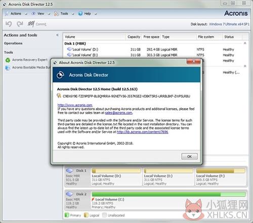Click the About dialog title bar icon
The image size is (253, 223).
(x=55, y=63)
